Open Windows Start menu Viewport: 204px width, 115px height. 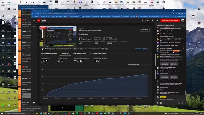pos(2,113)
